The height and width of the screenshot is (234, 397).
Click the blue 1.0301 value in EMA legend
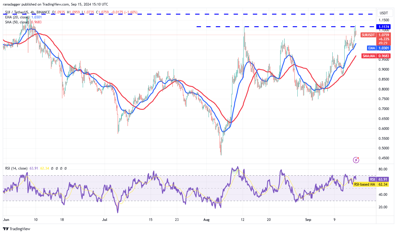36,17
